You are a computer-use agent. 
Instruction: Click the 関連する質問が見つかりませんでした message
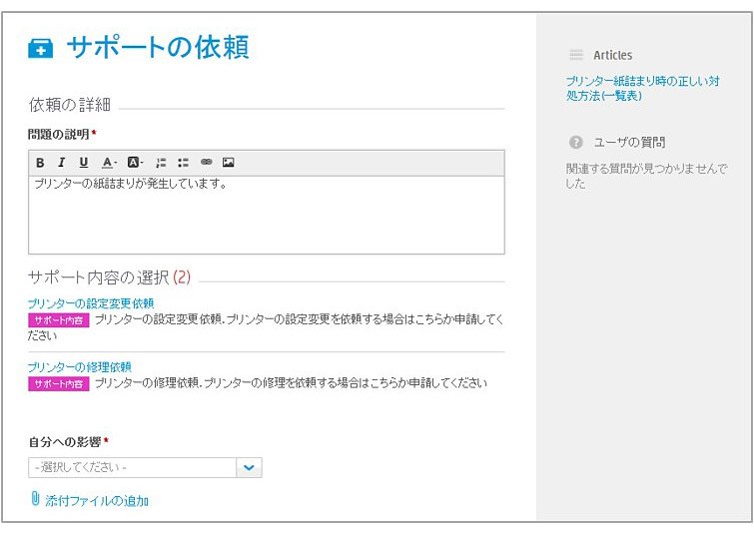pyautogui.click(x=646, y=176)
